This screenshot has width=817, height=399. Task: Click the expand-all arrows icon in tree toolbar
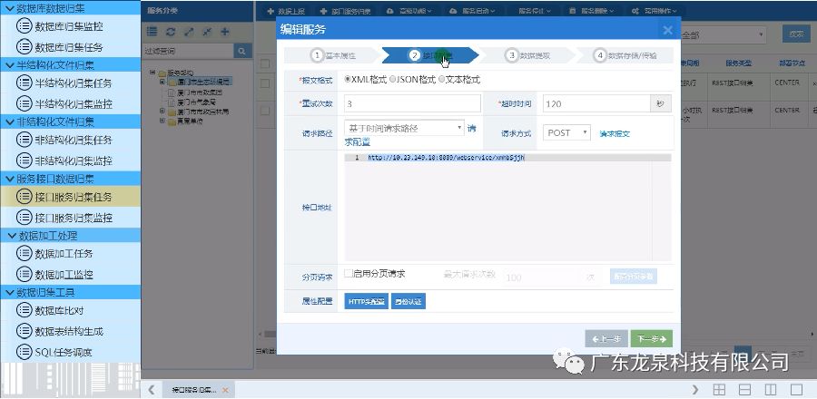tap(188, 32)
